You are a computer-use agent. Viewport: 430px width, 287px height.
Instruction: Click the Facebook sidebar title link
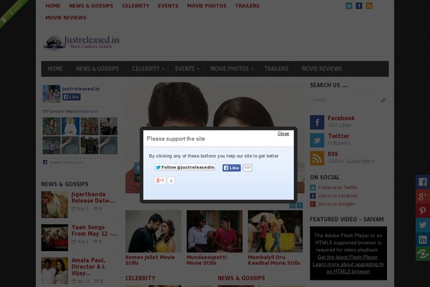tap(341, 118)
